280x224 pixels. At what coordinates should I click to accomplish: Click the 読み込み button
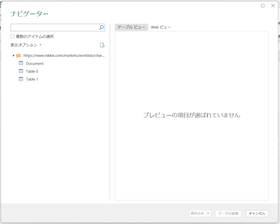197,214
